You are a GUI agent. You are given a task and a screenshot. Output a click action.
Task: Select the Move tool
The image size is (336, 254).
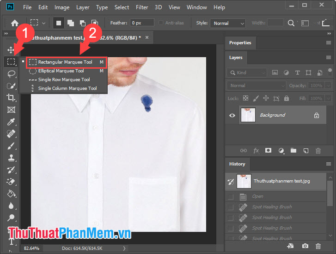[11, 50]
